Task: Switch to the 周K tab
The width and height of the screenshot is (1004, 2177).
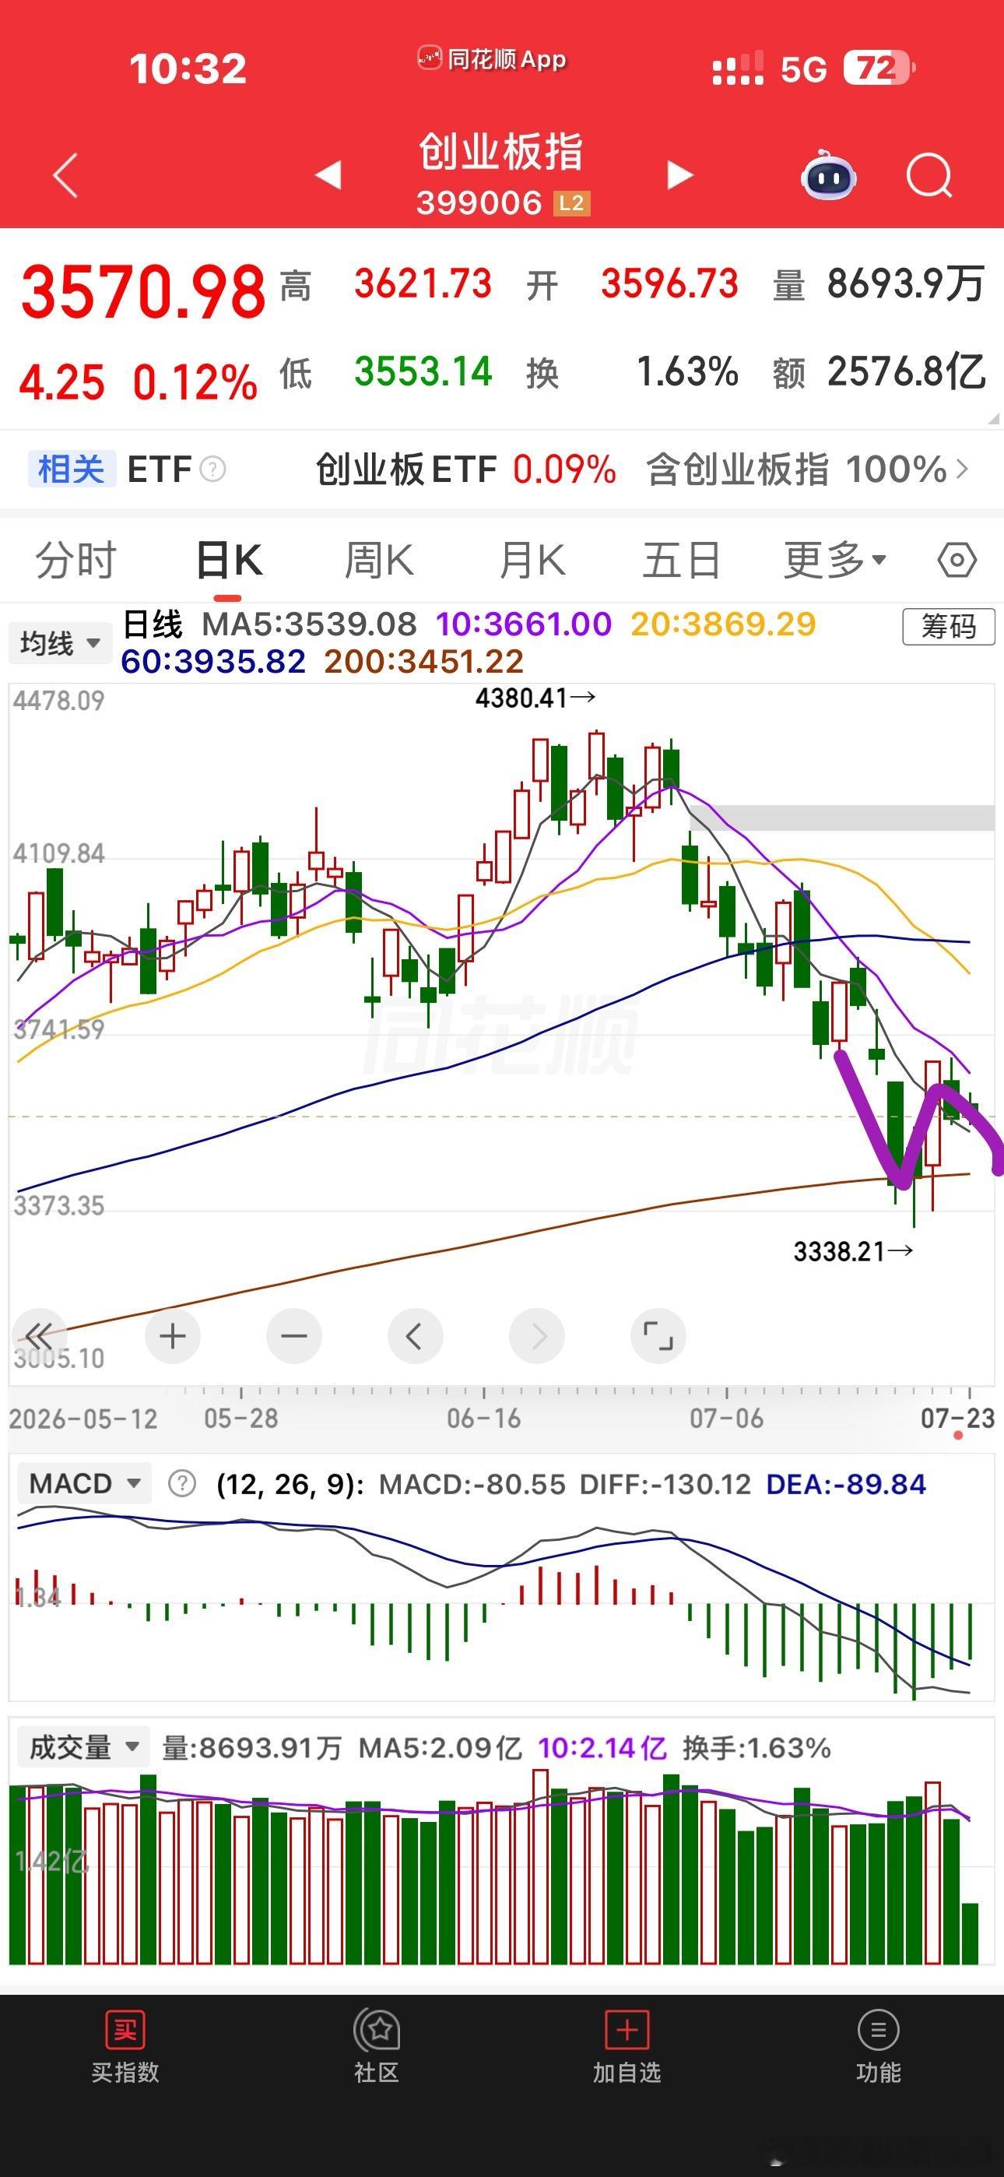Action: (378, 560)
